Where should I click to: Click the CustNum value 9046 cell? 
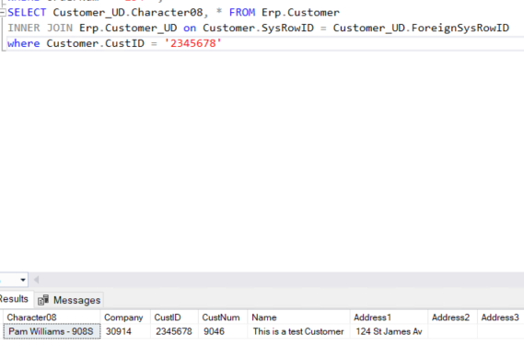223,331
